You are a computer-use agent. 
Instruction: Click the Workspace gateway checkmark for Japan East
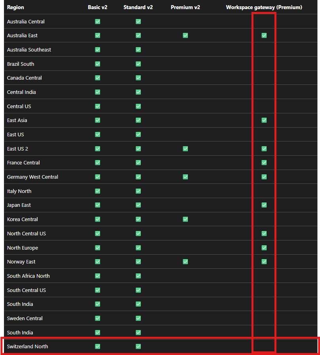(264, 205)
